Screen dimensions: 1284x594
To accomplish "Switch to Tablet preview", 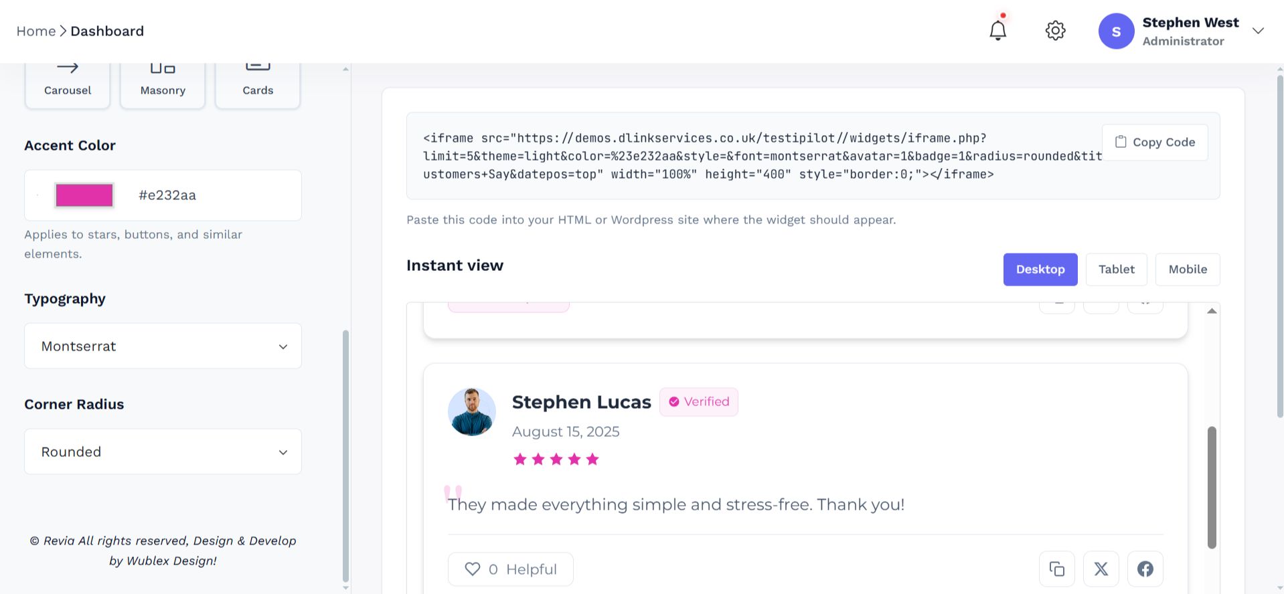I will [x=1116, y=270].
